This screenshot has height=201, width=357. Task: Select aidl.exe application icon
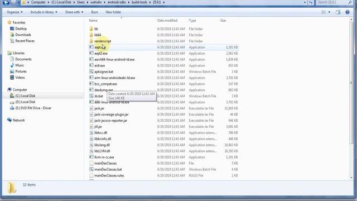click(x=91, y=66)
